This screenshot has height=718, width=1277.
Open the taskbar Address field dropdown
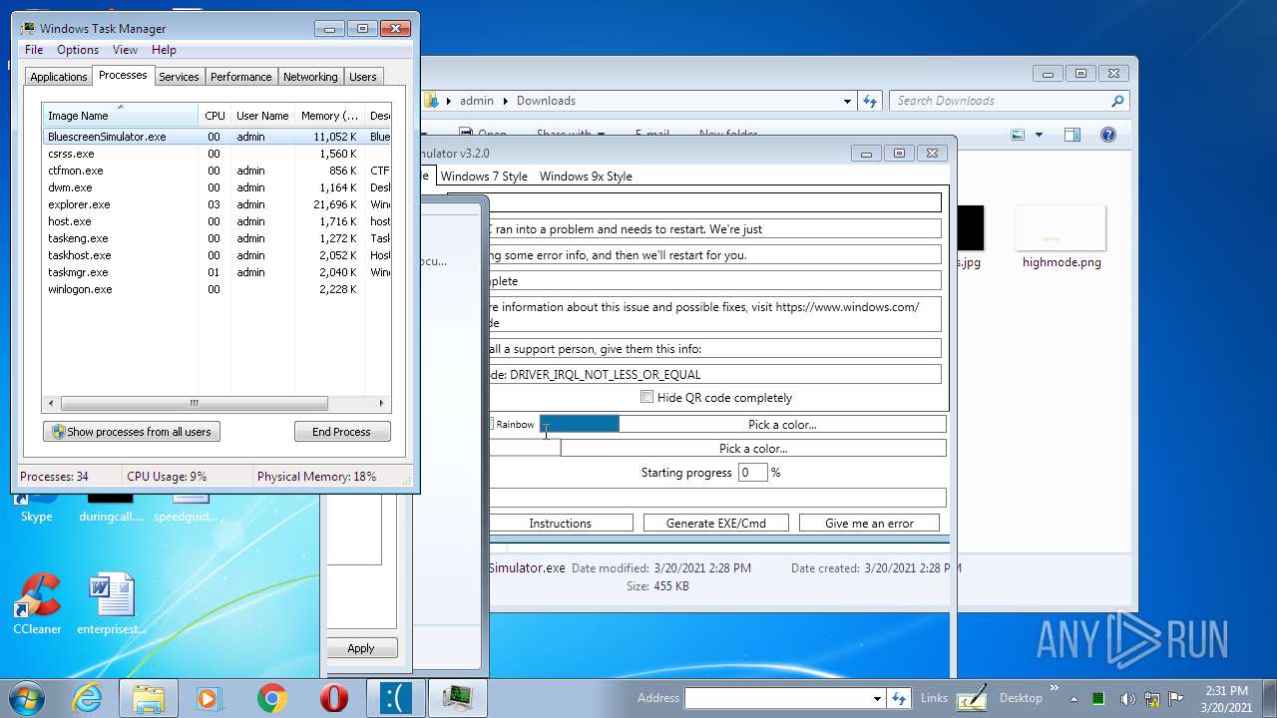tap(877, 698)
